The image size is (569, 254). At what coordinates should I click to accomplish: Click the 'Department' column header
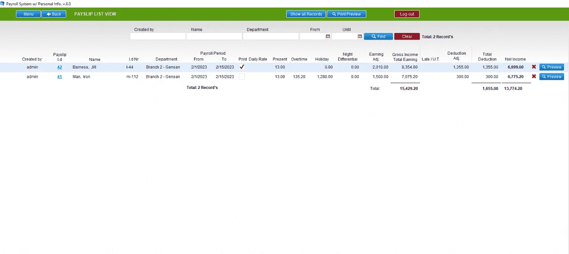[x=166, y=59]
